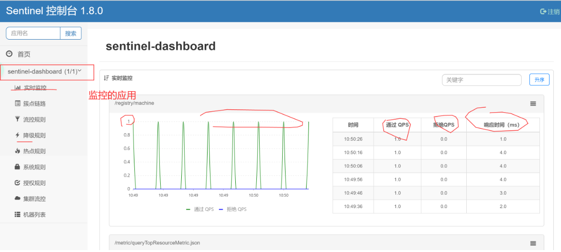This screenshot has height=252, width=561.
Task: Click the logout icon beside 注销
Action: (x=543, y=11)
